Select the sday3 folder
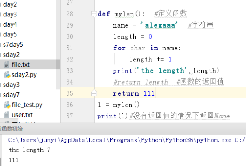 click(x=11, y=85)
